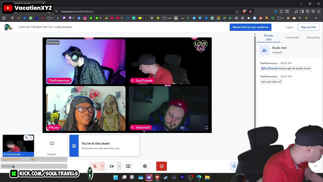Click ThePrawncess video tile
Screen dimensions: 323x182
point(86,61)
